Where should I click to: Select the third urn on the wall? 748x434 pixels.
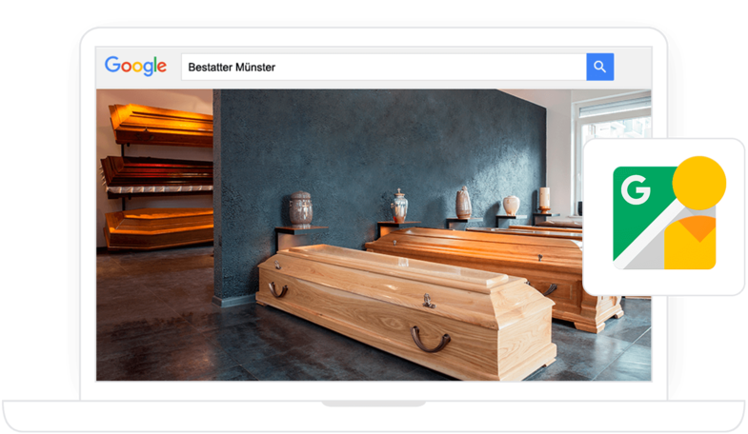(x=463, y=202)
